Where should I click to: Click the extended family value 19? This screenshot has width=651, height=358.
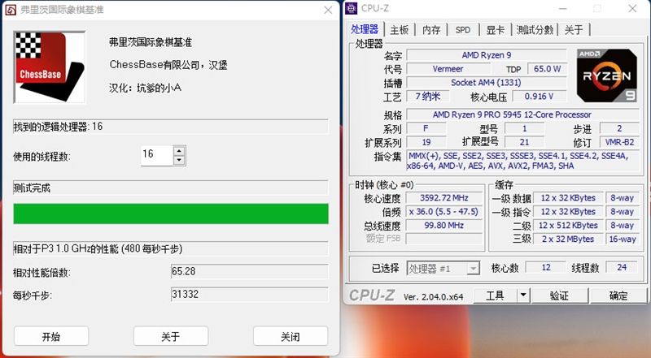coord(426,142)
